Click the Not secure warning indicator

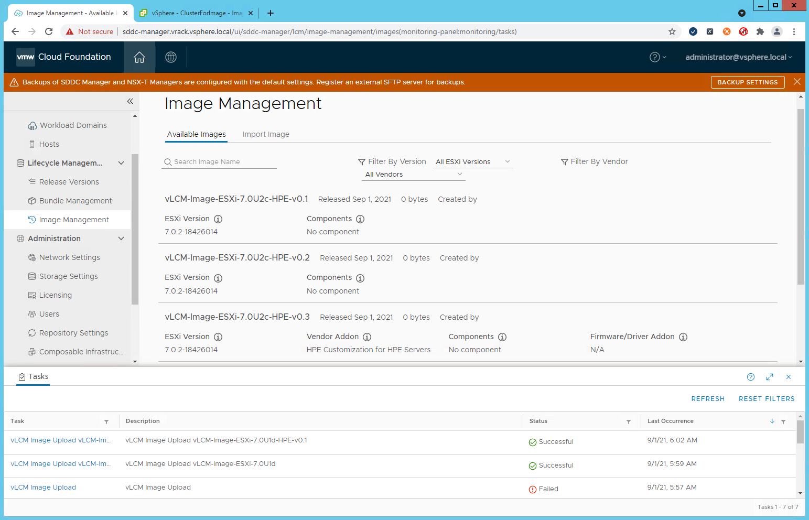[90, 31]
